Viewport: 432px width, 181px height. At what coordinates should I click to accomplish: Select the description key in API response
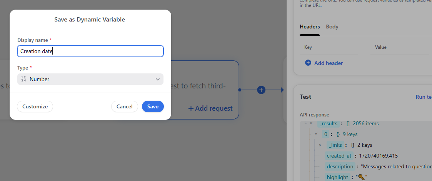click(x=340, y=166)
